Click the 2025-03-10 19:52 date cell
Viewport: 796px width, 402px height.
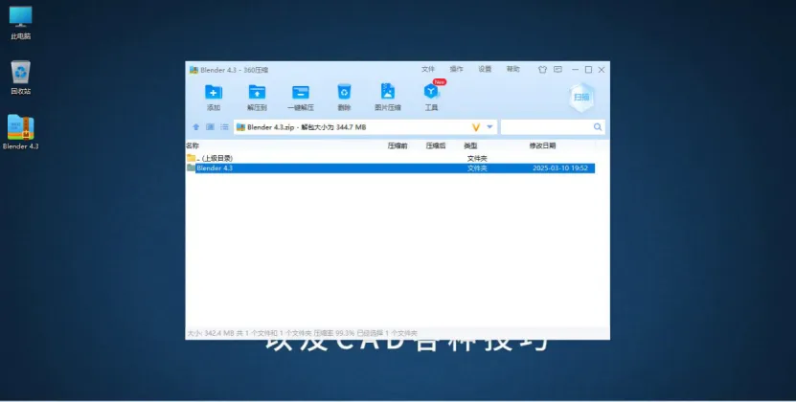point(560,168)
